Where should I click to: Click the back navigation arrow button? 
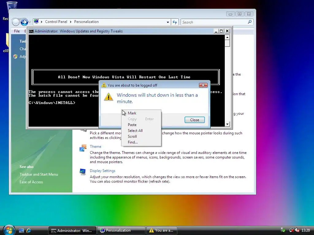[x=16, y=22]
